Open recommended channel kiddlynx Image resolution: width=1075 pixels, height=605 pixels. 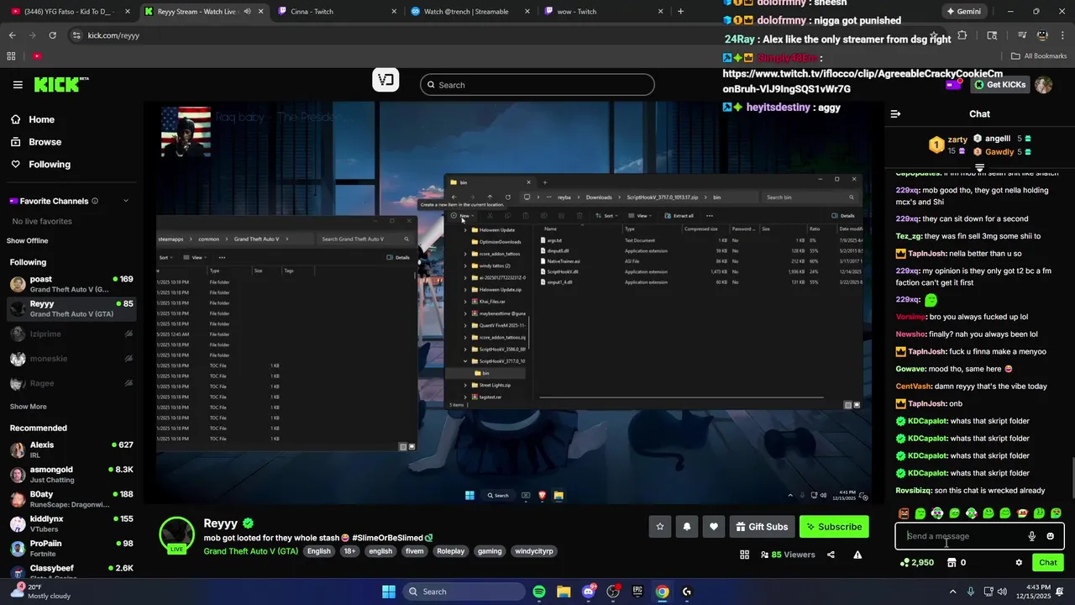[71, 523]
